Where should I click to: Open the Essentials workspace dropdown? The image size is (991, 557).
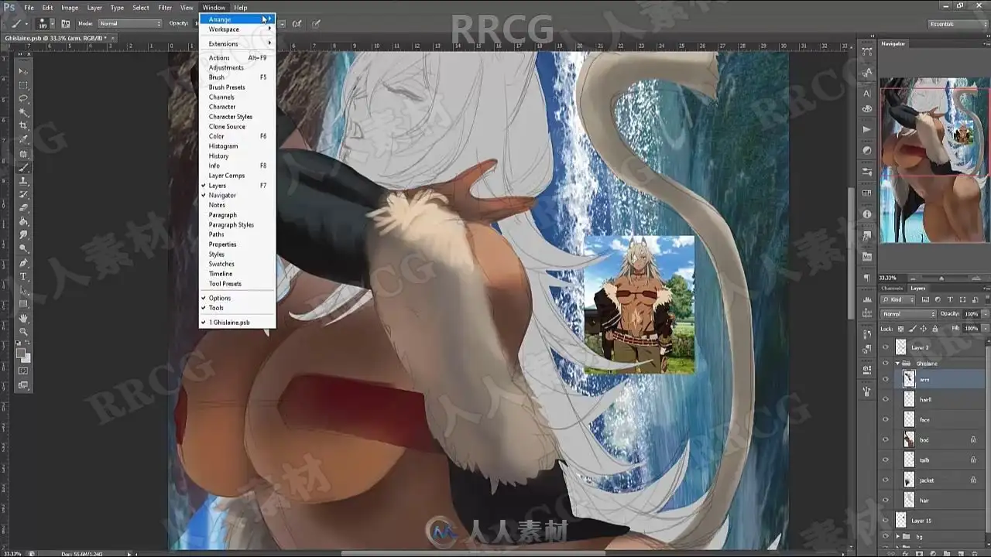956,24
